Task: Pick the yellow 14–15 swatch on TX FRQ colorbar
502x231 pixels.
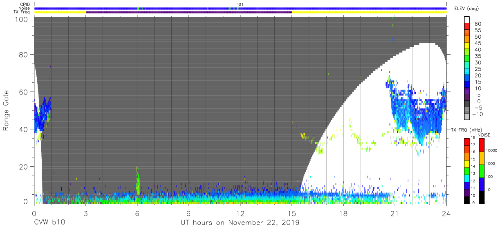Action: (466, 163)
